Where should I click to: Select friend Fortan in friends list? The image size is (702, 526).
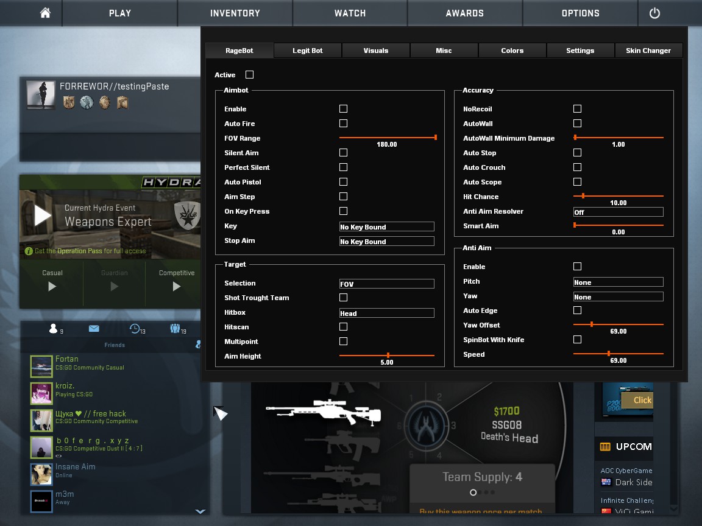[66, 359]
